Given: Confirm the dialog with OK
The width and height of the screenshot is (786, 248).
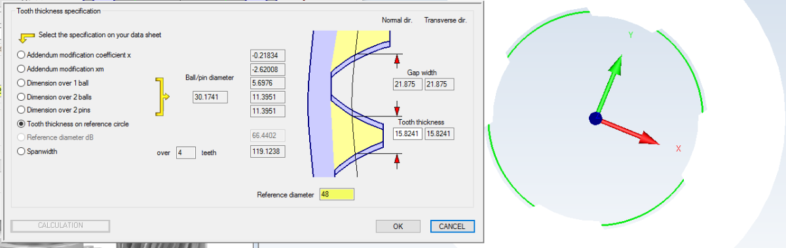Looking at the screenshot, I should click(398, 226).
